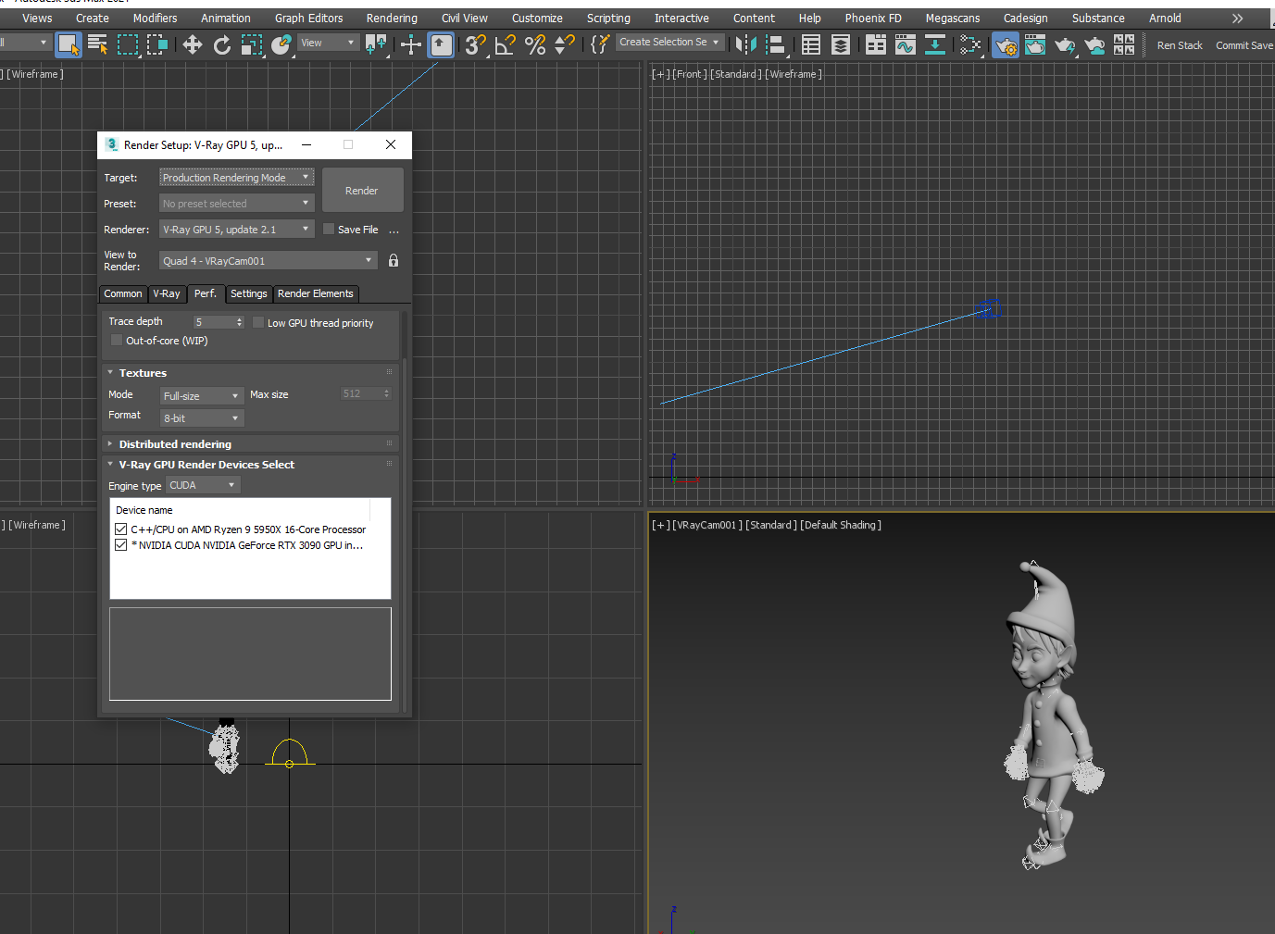The height and width of the screenshot is (934, 1275).
Task: Toggle Angle Snap
Action: coord(506,44)
